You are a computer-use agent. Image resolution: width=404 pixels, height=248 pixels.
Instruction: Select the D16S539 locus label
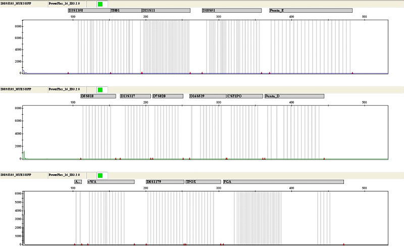(208, 96)
